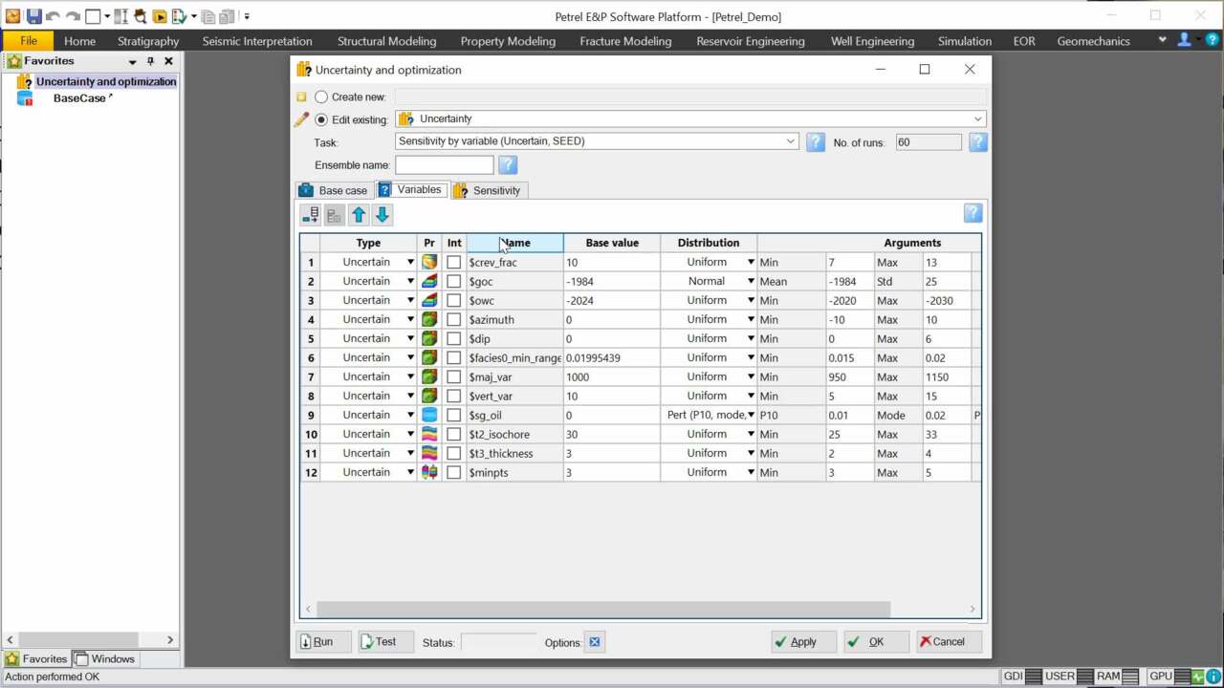
Task: Click the help icon beside Ensemble name
Action: (x=507, y=165)
